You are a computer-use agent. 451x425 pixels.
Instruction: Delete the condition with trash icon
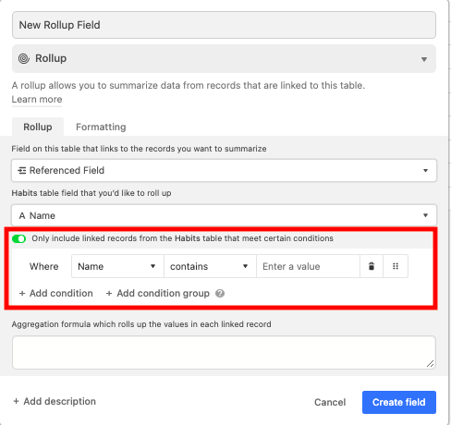point(372,266)
